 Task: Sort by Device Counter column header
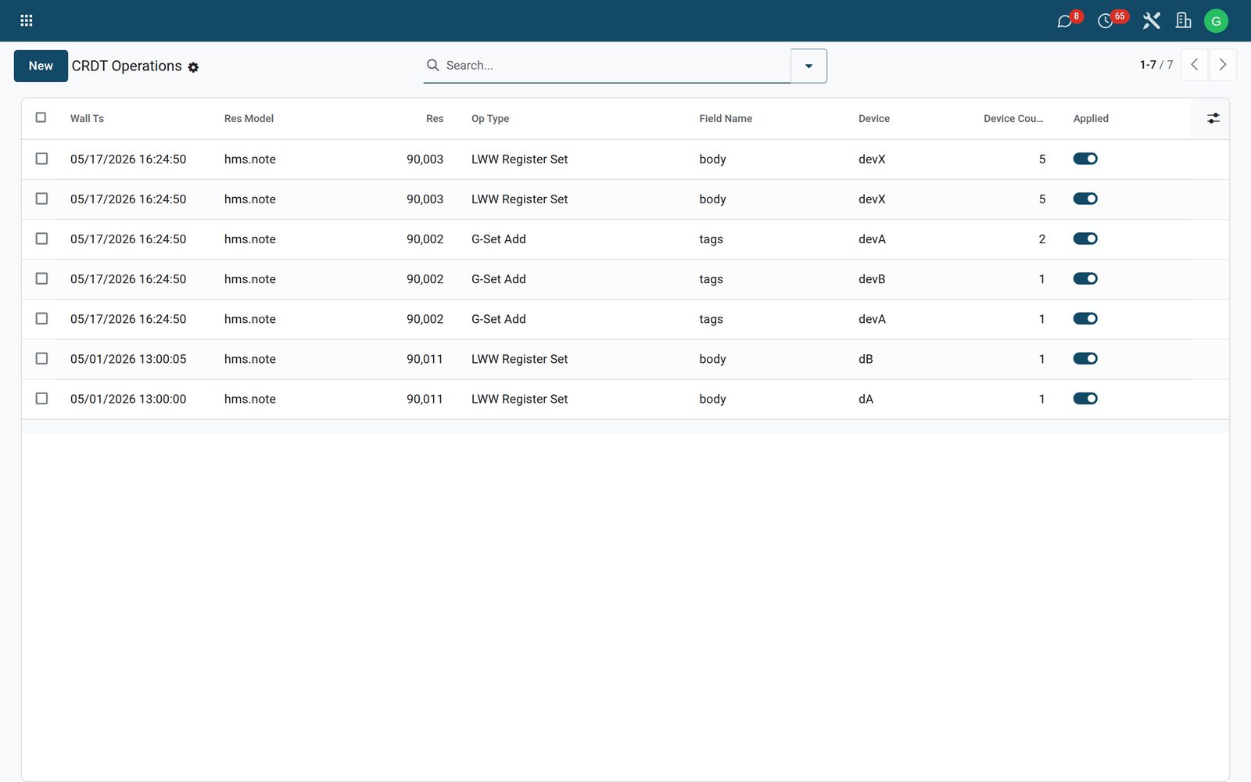[x=1013, y=119]
